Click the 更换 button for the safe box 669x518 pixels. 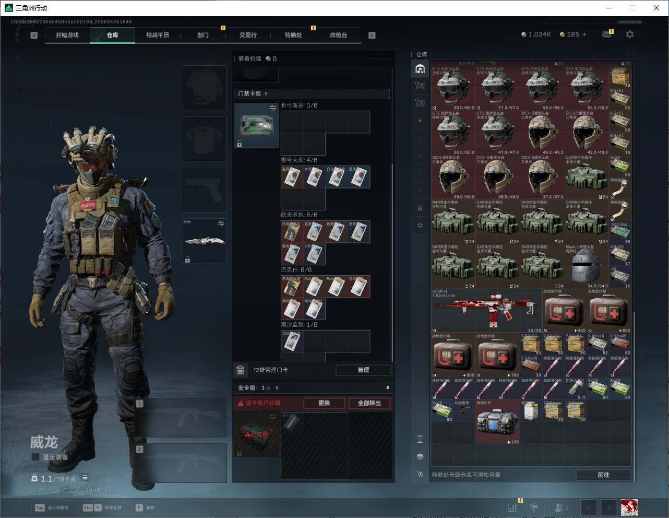tap(324, 403)
